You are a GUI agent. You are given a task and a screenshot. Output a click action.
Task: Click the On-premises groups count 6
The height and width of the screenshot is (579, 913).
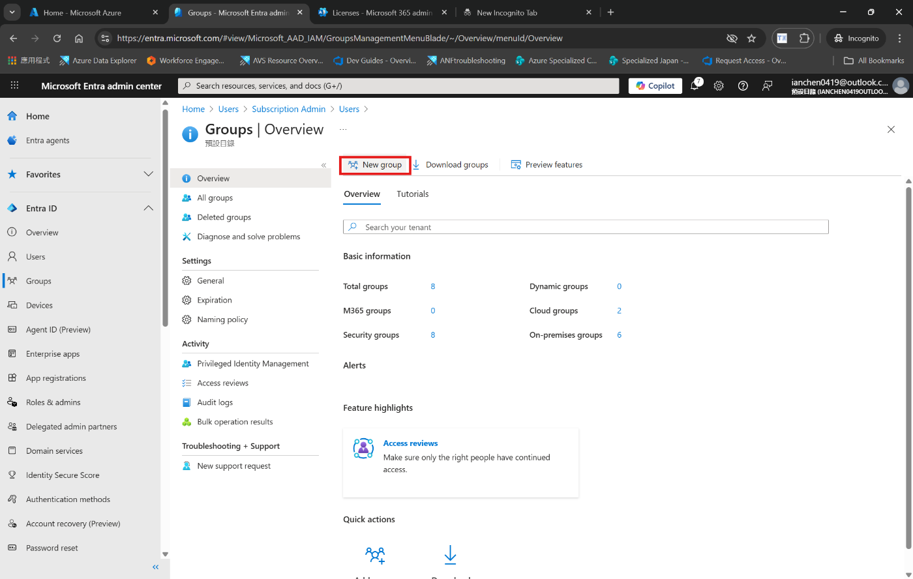coord(620,335)
